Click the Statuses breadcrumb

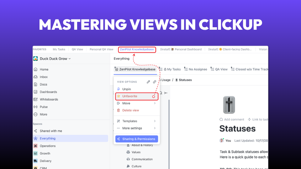point(183,80)
